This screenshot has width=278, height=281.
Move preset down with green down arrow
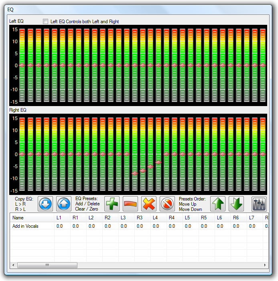tap(236, 204)
